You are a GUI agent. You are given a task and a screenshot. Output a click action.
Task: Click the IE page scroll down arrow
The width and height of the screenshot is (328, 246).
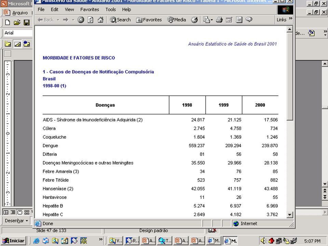(289, 215)
